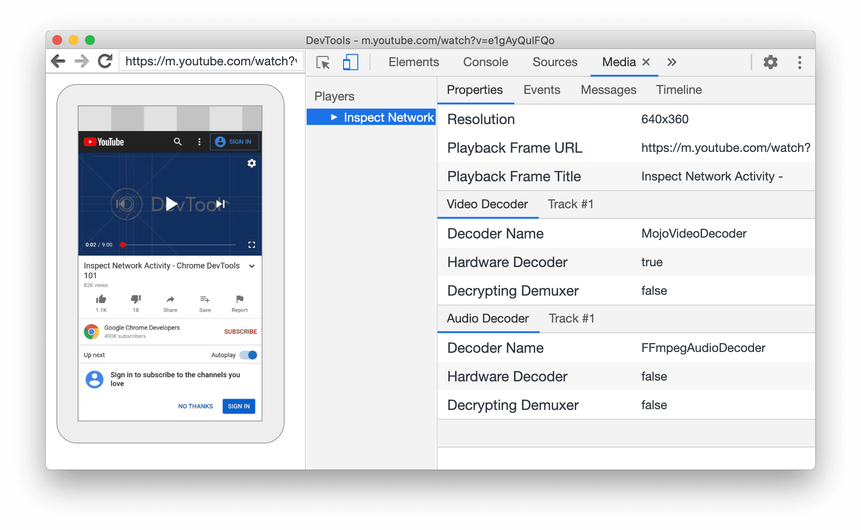
Task: Click the SIGN IN button in modal
Action: pyautogui.click(x=239, y=405)
